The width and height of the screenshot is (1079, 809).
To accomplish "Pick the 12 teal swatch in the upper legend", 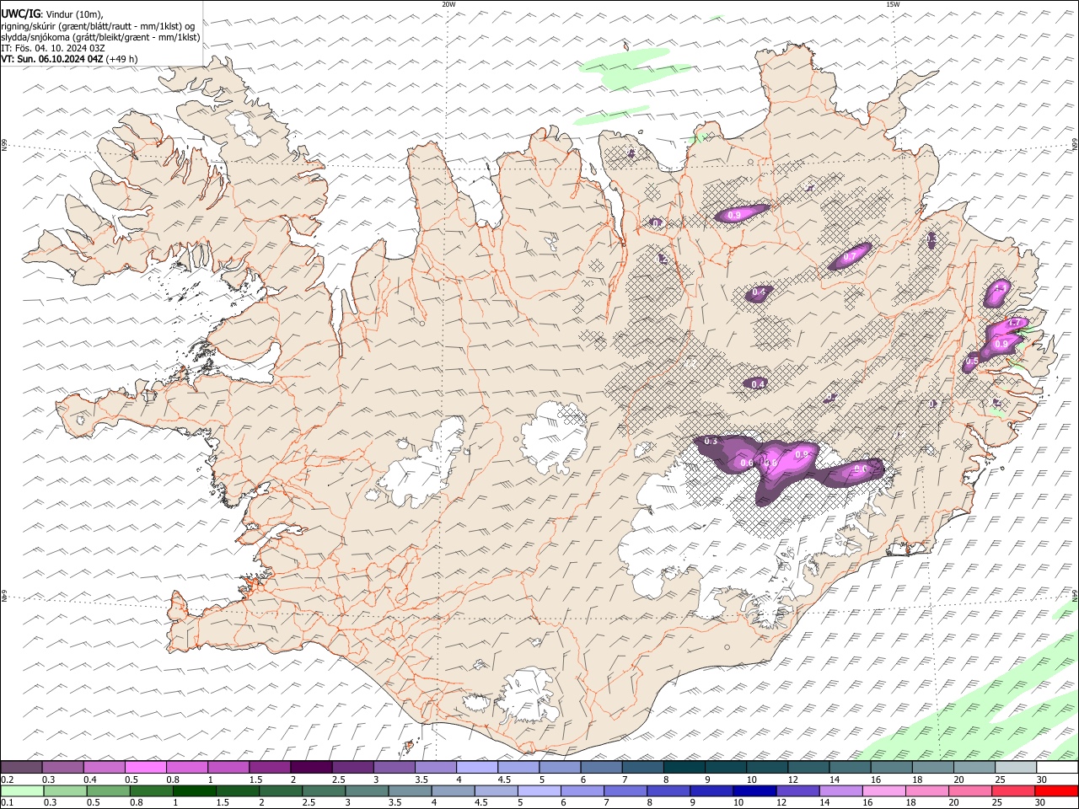I will [808, 767].
